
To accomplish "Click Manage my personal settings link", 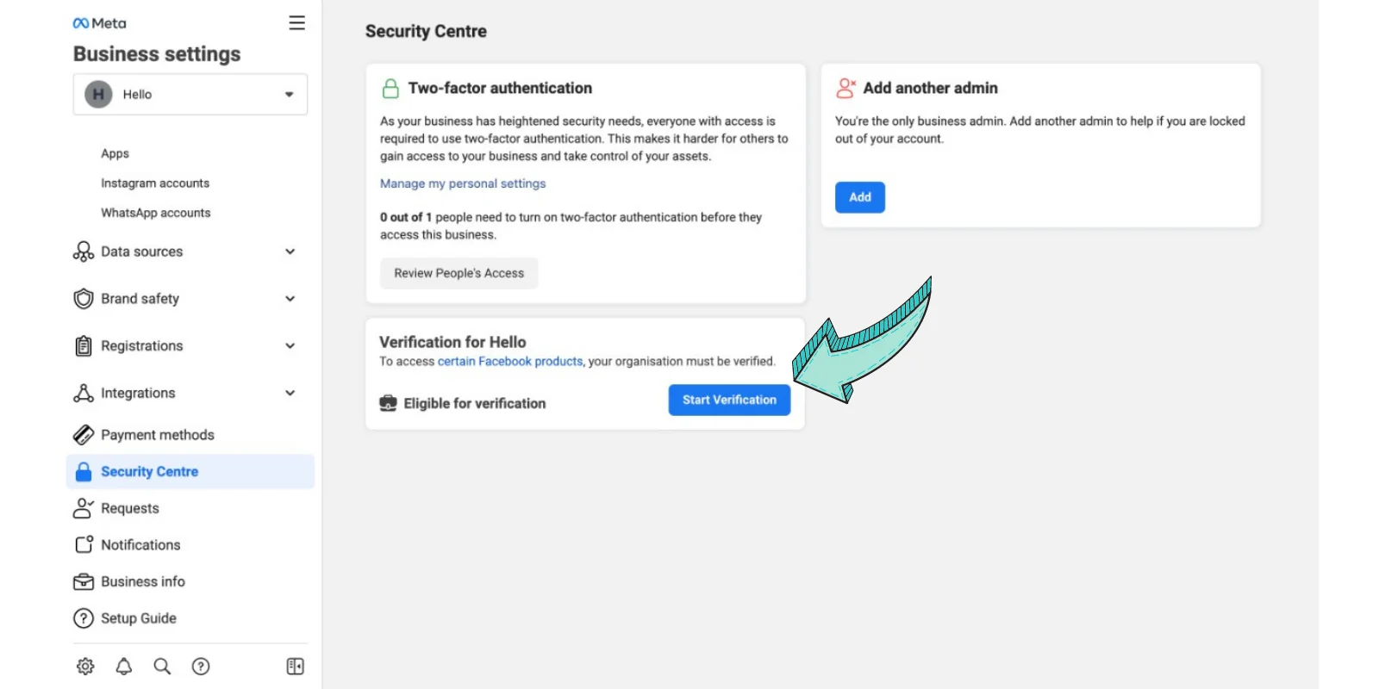I will [463, 183].
